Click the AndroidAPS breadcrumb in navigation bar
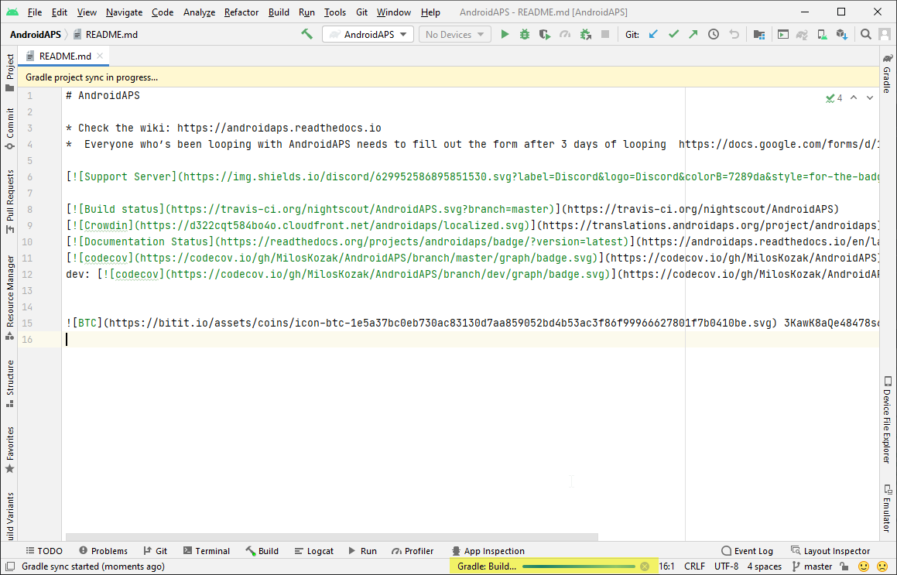 click(x=36, y=34)
